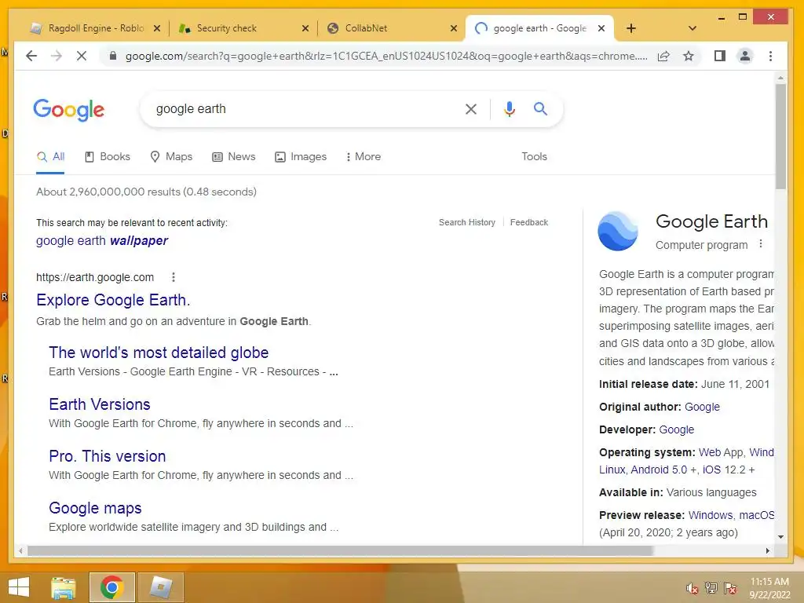Click the Chrome taskbar icon
804x603 pixels.
111,587
